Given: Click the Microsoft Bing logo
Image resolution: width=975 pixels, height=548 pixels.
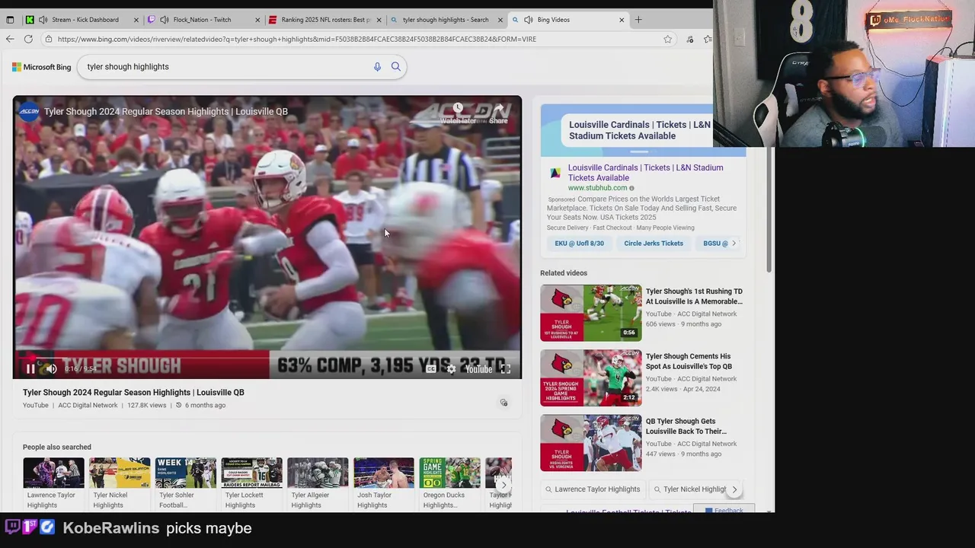Looking at the screenshot, I should pyautogui.click(x=42, y=67).
